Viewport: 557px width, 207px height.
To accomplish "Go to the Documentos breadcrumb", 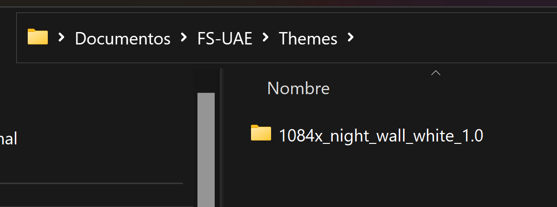I will pos(122,38).
